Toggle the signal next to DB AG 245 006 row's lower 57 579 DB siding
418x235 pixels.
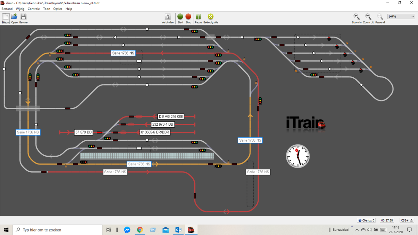[107, 138]
